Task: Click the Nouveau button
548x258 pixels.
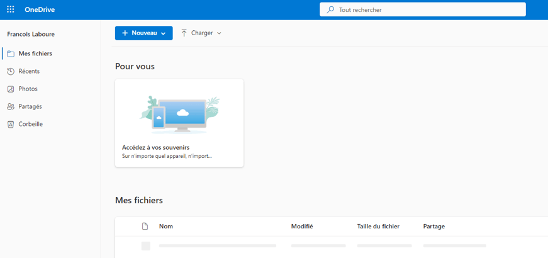Action: point(143,33)
